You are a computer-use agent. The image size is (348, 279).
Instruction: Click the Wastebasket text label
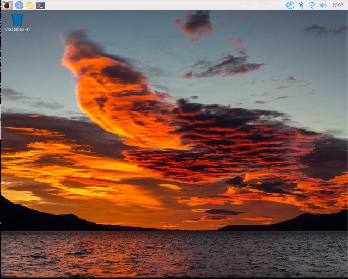pos(17,30)
